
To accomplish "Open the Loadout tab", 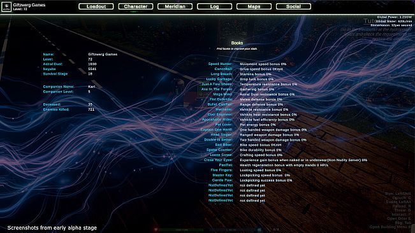I will point(96,6).
